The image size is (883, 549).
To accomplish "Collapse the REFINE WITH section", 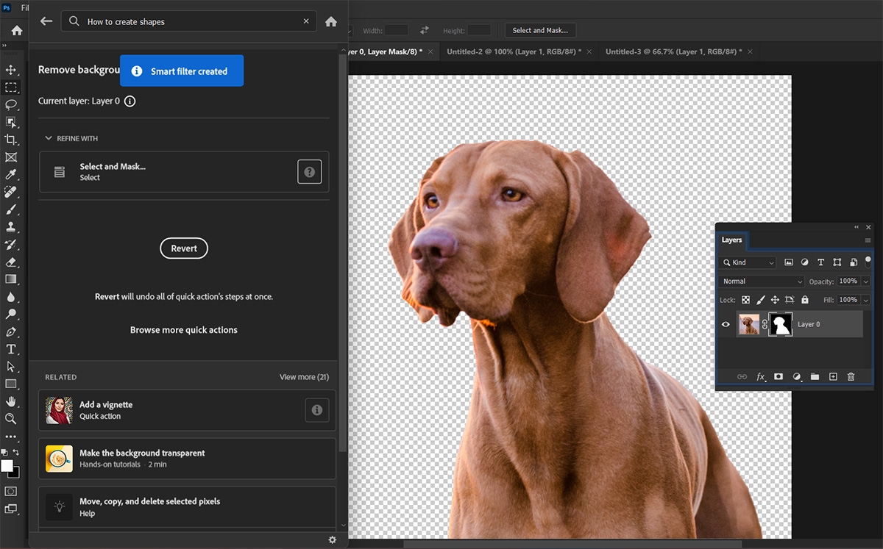I will (49, 138).
